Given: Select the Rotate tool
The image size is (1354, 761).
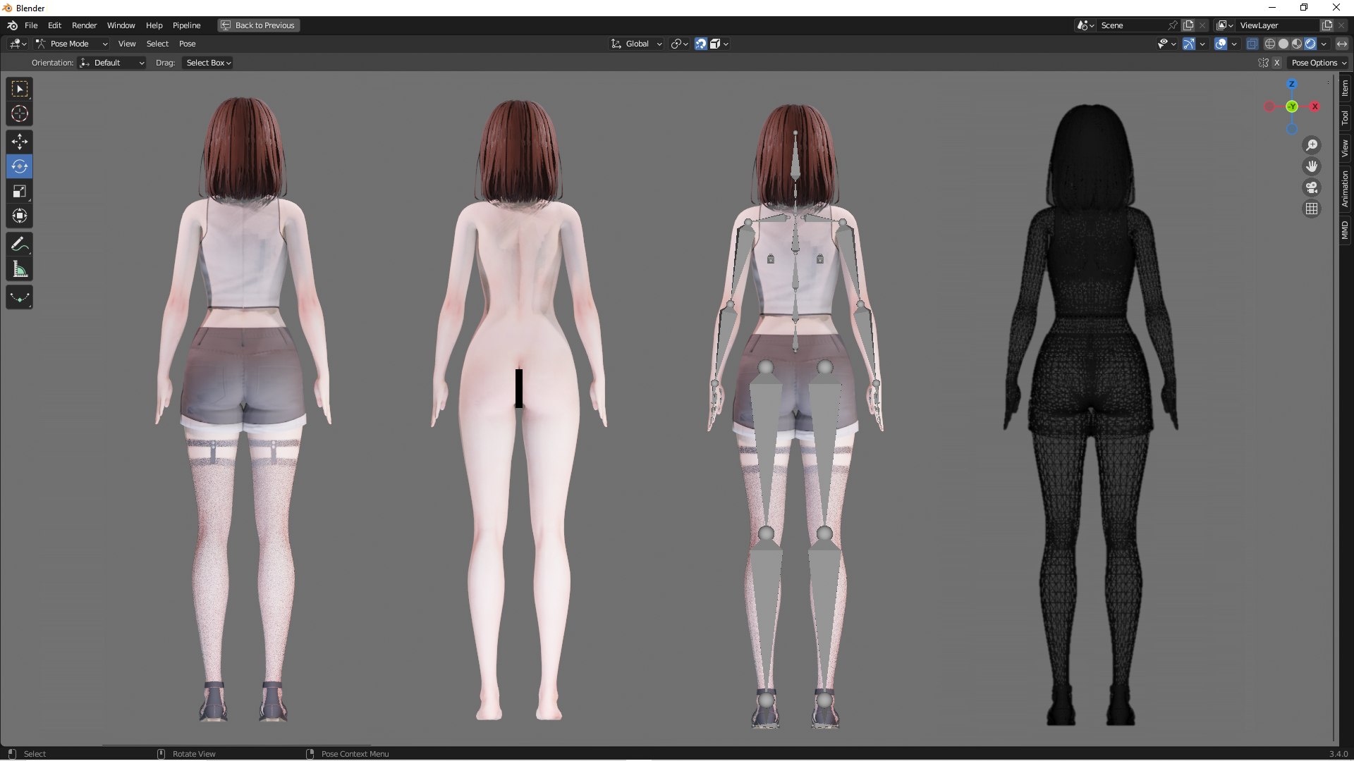Looking at the screenshot, I should (x=20, y=167).
